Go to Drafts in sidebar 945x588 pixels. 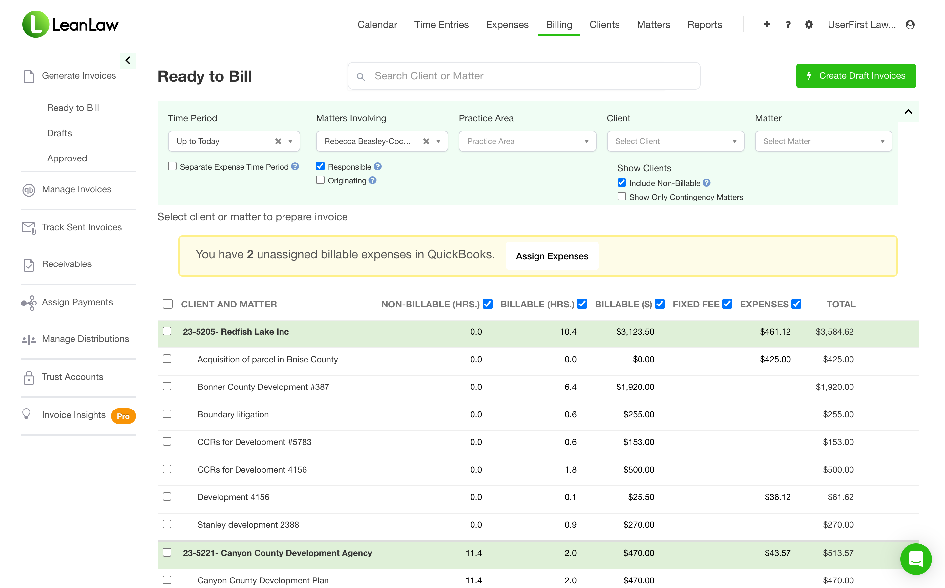59,133
